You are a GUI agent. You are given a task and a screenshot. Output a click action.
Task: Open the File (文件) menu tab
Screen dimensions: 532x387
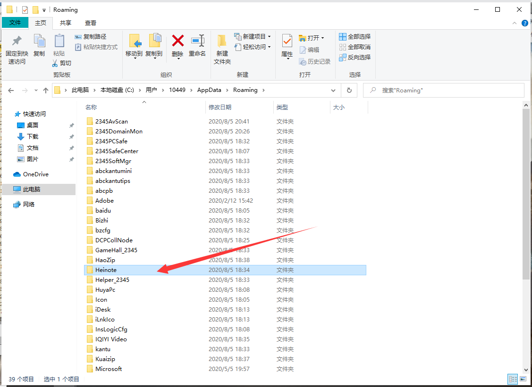(15, 22)
